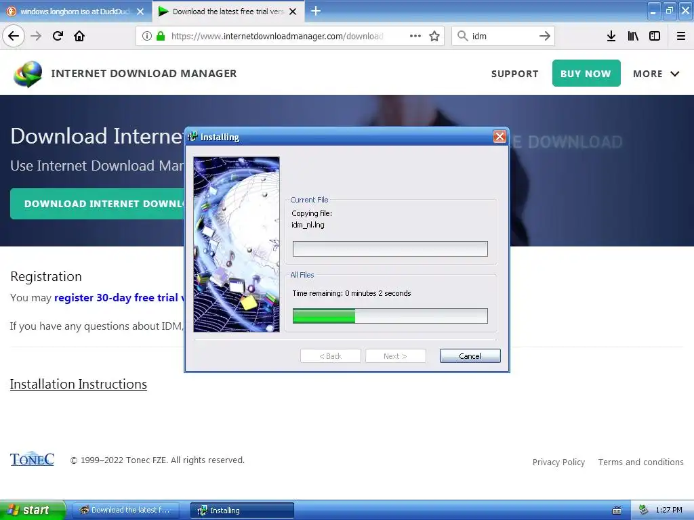
Task: Toggle the sidebar view icon
Action: 655,36
